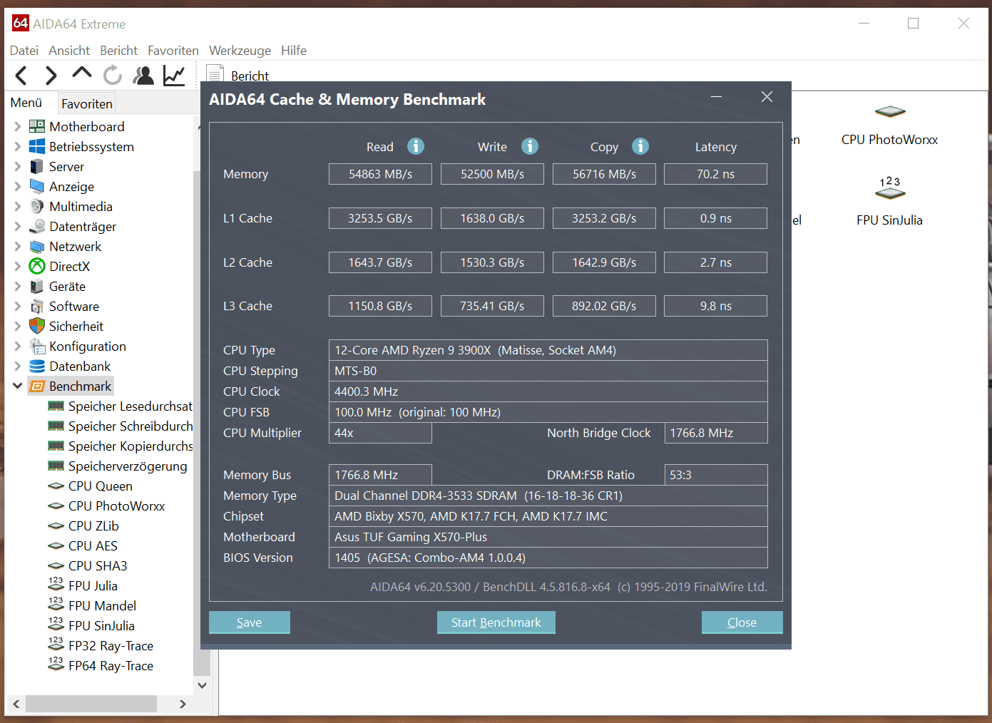The height and width of the screenshot is (723, 992).
Task: Open the Datei menu
Action: point(24,50)
